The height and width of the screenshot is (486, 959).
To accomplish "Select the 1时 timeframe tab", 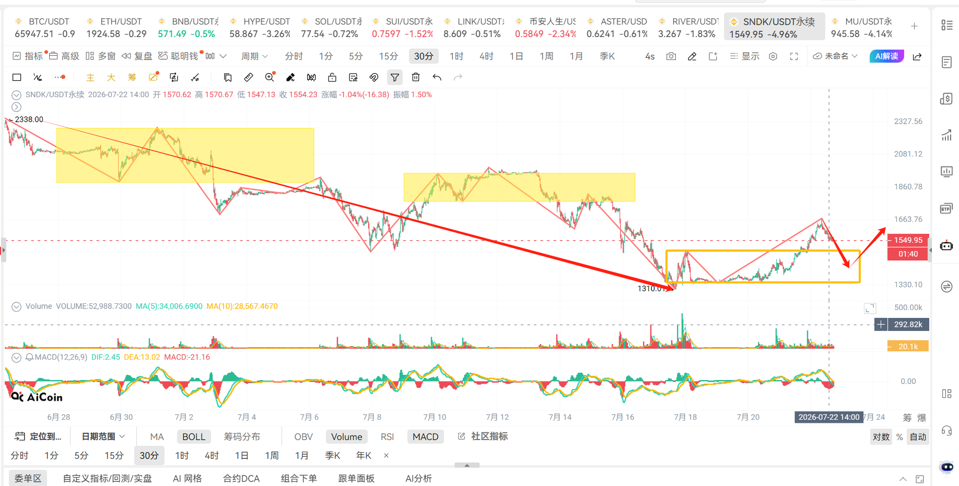I will pos(457,56).
